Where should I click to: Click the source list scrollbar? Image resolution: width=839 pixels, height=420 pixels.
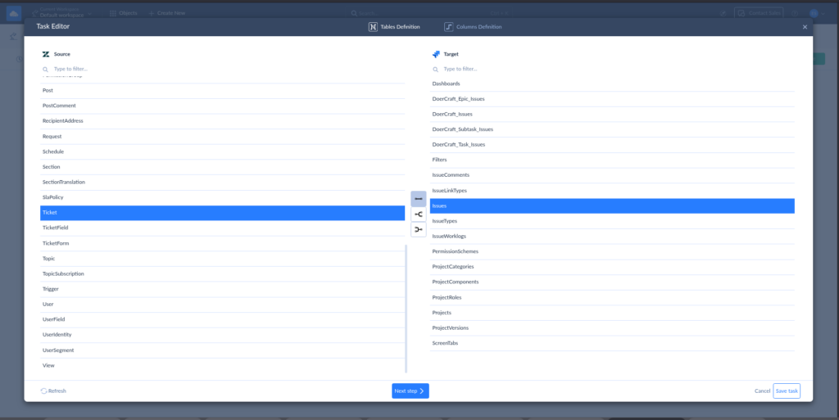coord(406,309)
